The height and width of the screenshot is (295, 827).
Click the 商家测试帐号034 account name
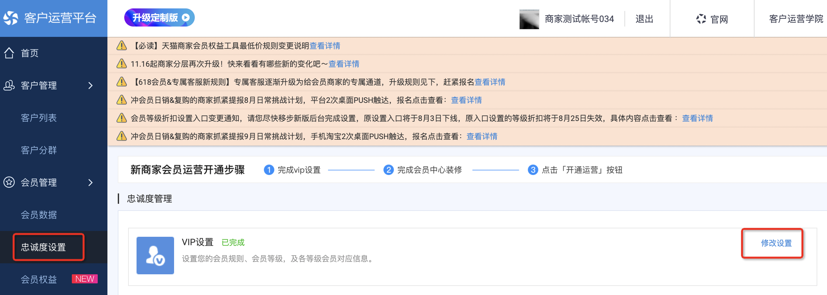(579, 19)
